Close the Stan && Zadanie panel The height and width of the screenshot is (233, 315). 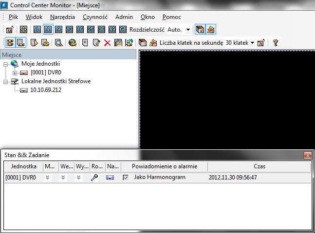pos(308,155)
